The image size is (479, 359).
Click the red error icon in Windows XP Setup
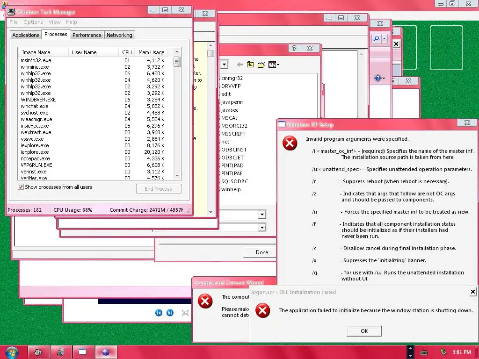290,143
